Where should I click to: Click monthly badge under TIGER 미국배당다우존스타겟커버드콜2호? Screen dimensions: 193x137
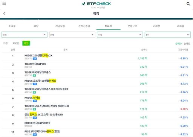click(x=34, y=92)
